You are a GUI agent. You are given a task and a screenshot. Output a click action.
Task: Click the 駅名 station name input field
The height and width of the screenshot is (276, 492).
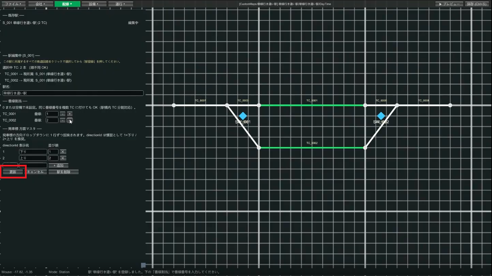pos(73,93)
